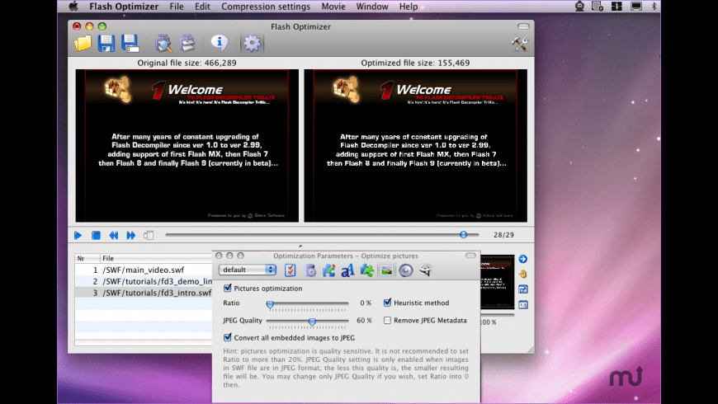This screenshot has width=718, height=404.
Task: Enable Remove JPEG Metadata checkbox
Action: click(387, 320)
